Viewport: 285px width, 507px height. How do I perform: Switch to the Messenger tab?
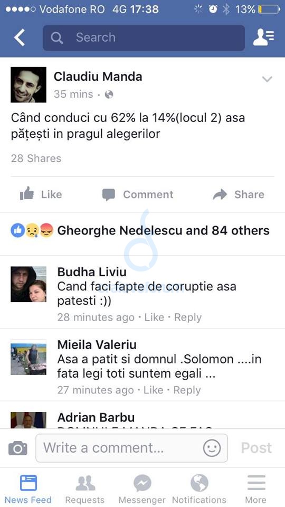pos(142,489)
